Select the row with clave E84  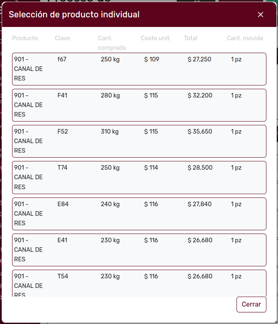139,214
